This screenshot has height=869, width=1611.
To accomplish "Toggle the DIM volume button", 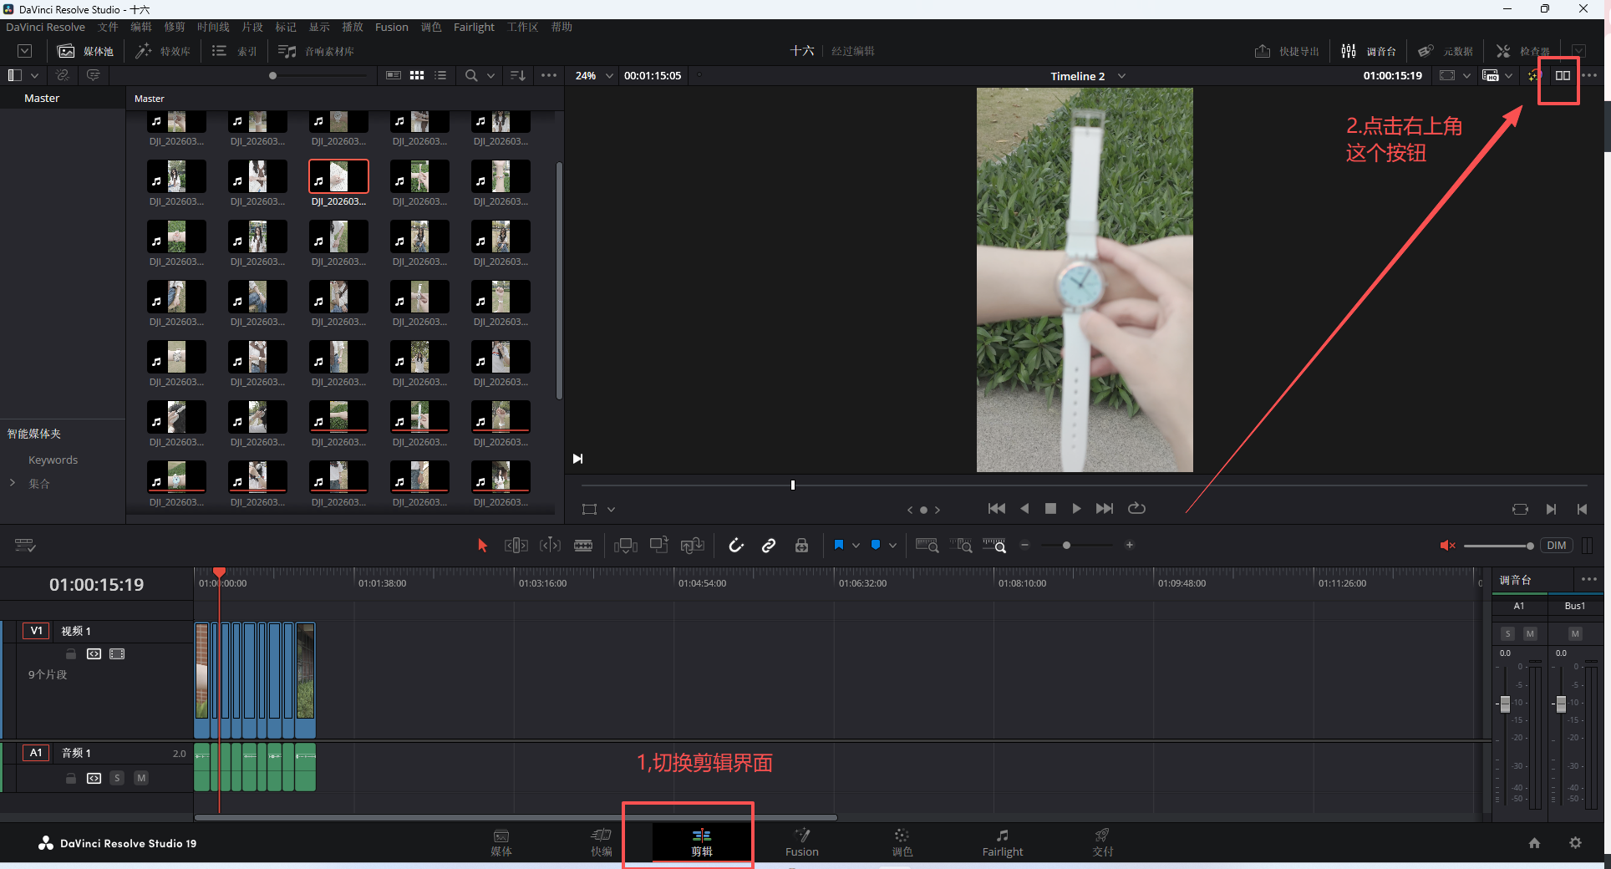I will coord(1556,546).
